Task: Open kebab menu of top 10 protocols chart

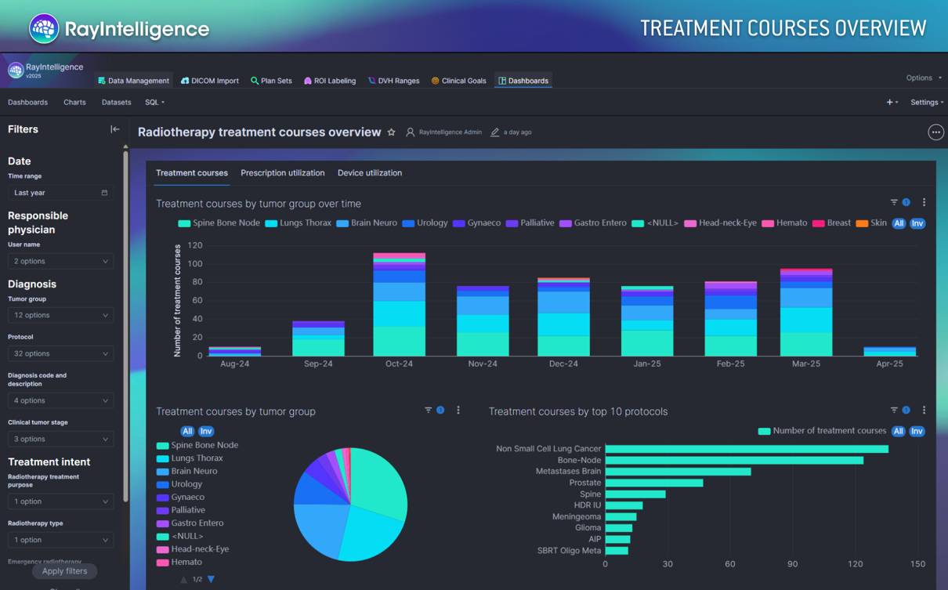Action: (924, 410)
